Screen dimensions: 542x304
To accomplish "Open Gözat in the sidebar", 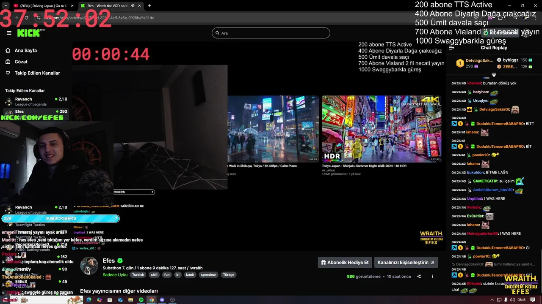I will pos(21,62).
